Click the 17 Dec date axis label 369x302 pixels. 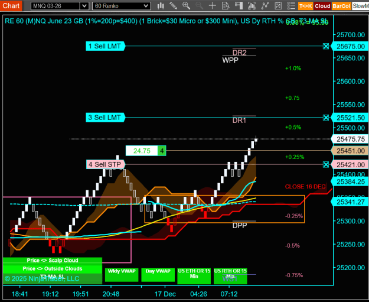(x=165, y=294)
